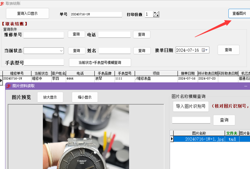Click the 实际取表日期 column header
The width and height of the screenshot is (250, 169).
pyautogui.click(x=228, y=73)
